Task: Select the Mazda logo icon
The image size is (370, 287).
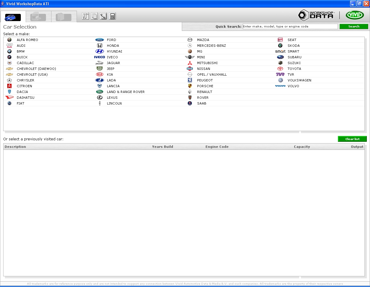Action: coord(190,40)
